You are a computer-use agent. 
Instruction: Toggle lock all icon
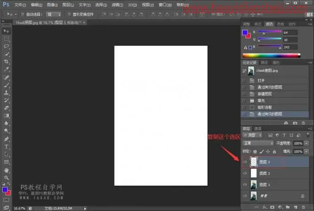(274, 152)
